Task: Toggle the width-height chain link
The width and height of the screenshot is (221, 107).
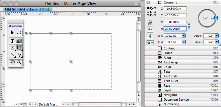Action: coord(189,25)
